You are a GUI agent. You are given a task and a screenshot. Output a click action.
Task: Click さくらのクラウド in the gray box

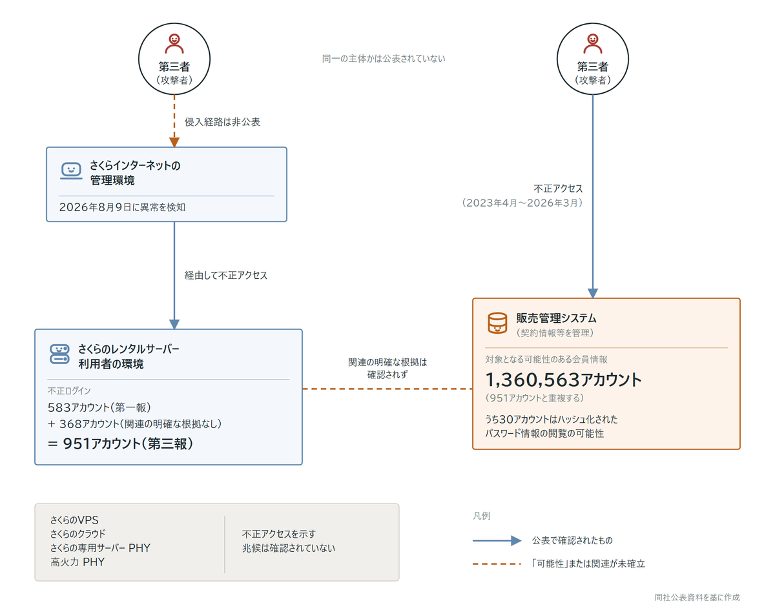tap(77, 534)
